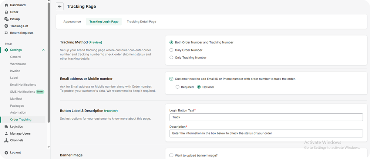Choose the Required radio option
This screenshot has height=159, width=370.
178,87
